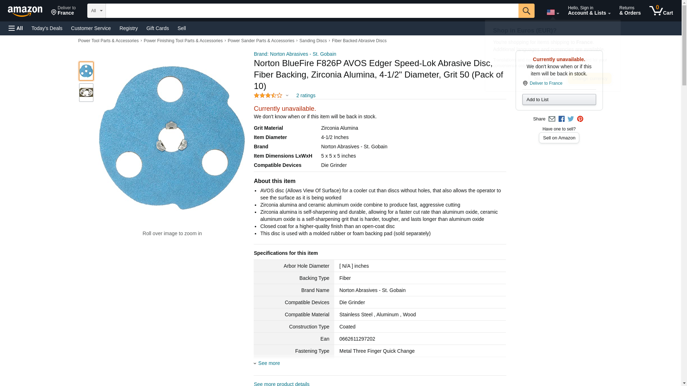Click the search magnifier button

[526, 11]
